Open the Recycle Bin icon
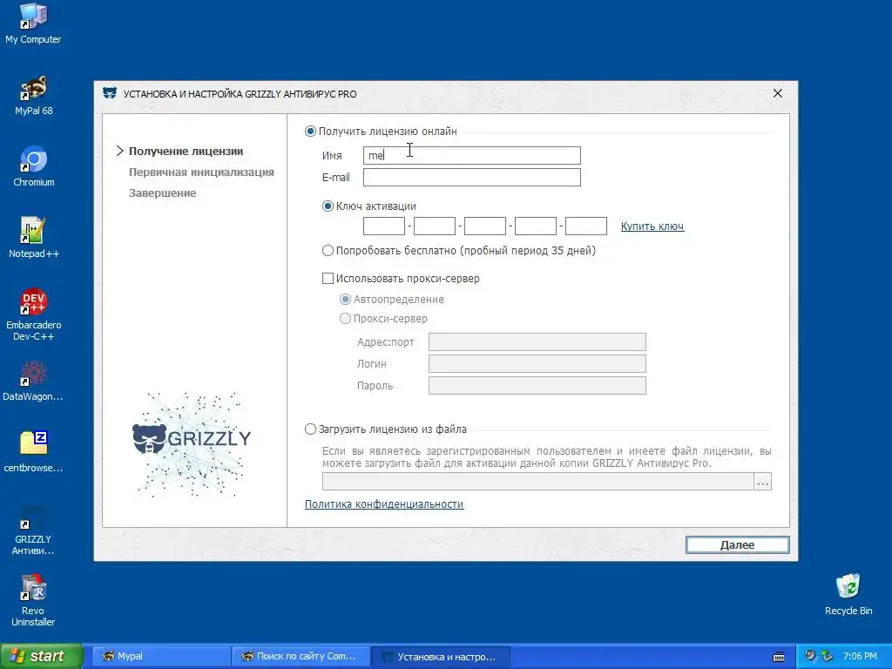Viewport: 892px width, 669px height. (x=848, y=594)
